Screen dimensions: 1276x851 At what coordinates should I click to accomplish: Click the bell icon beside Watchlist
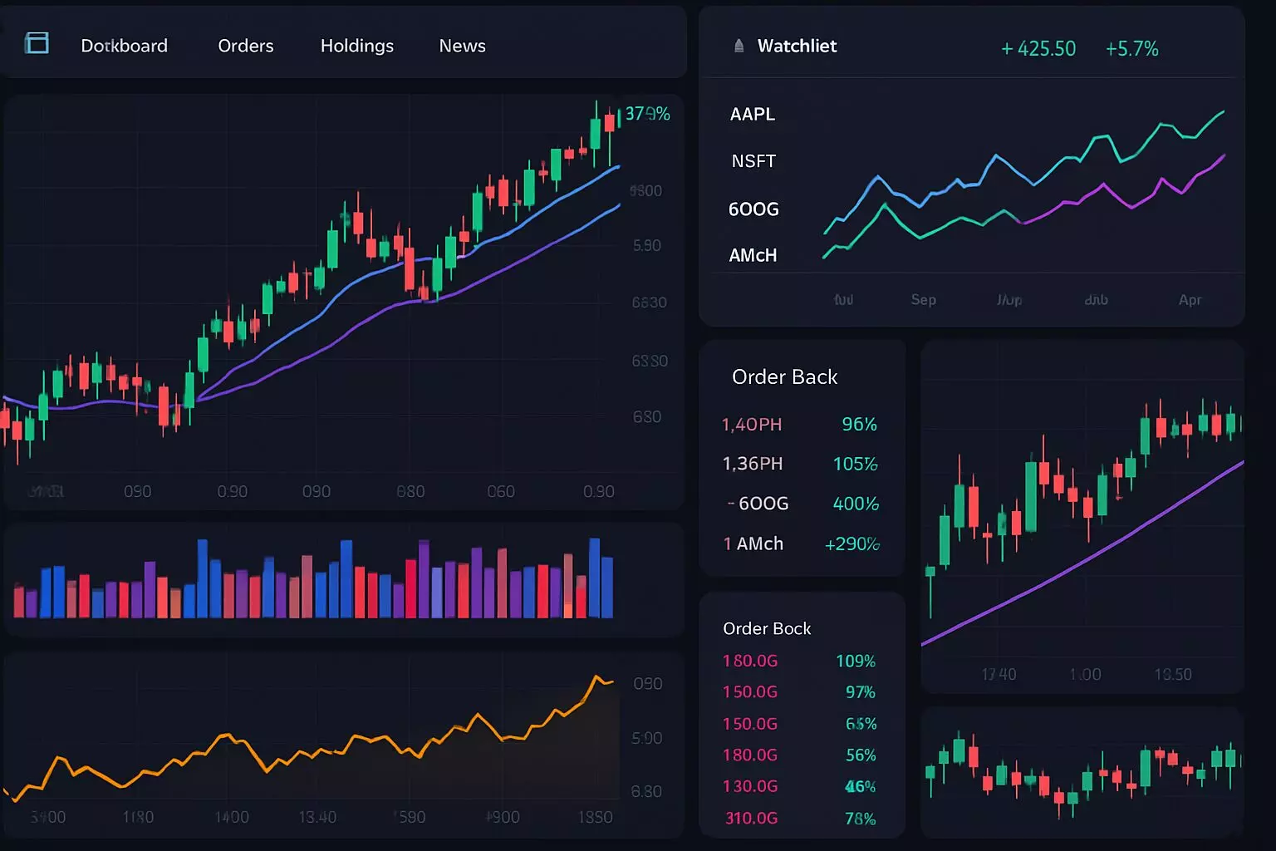[x=739, y=47]
